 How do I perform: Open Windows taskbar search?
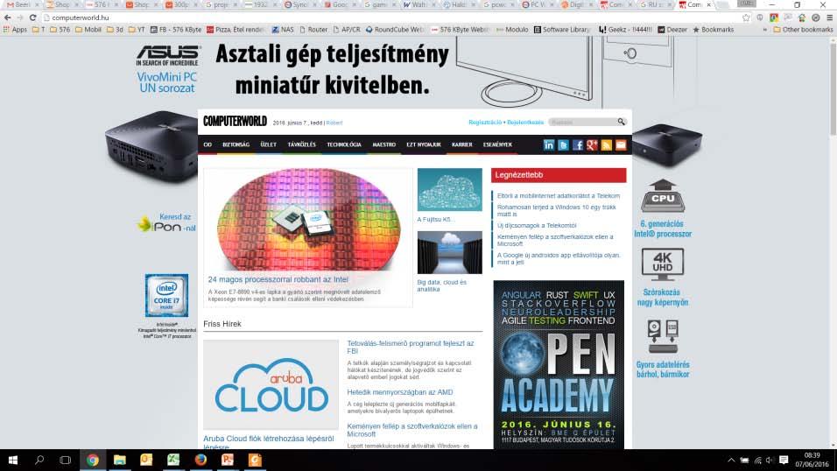tap(39, 460)
